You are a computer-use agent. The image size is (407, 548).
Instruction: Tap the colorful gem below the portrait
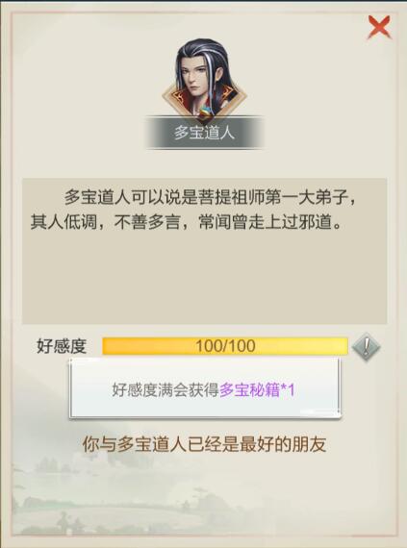coord(205,114)
